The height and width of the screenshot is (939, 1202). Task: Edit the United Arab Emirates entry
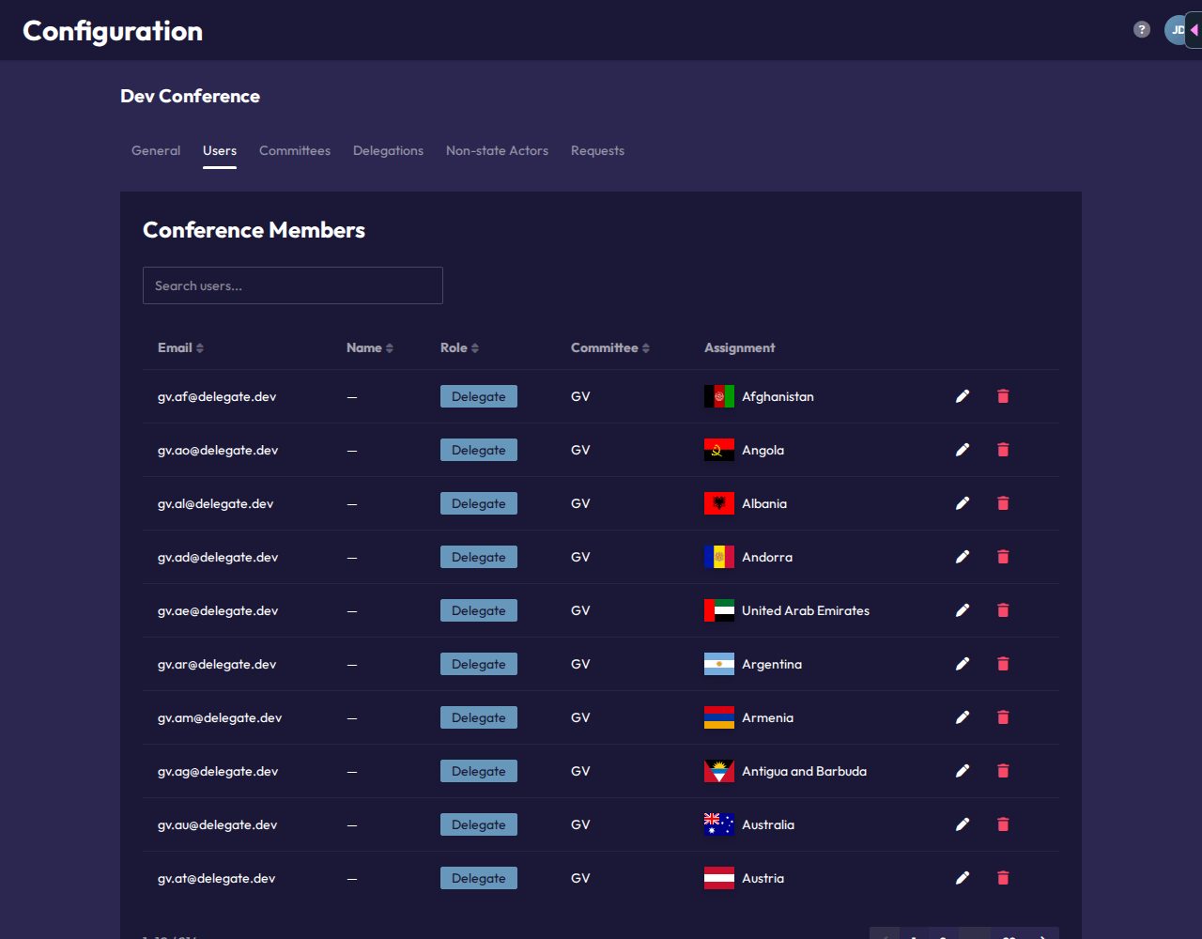[x=963, y=610]
